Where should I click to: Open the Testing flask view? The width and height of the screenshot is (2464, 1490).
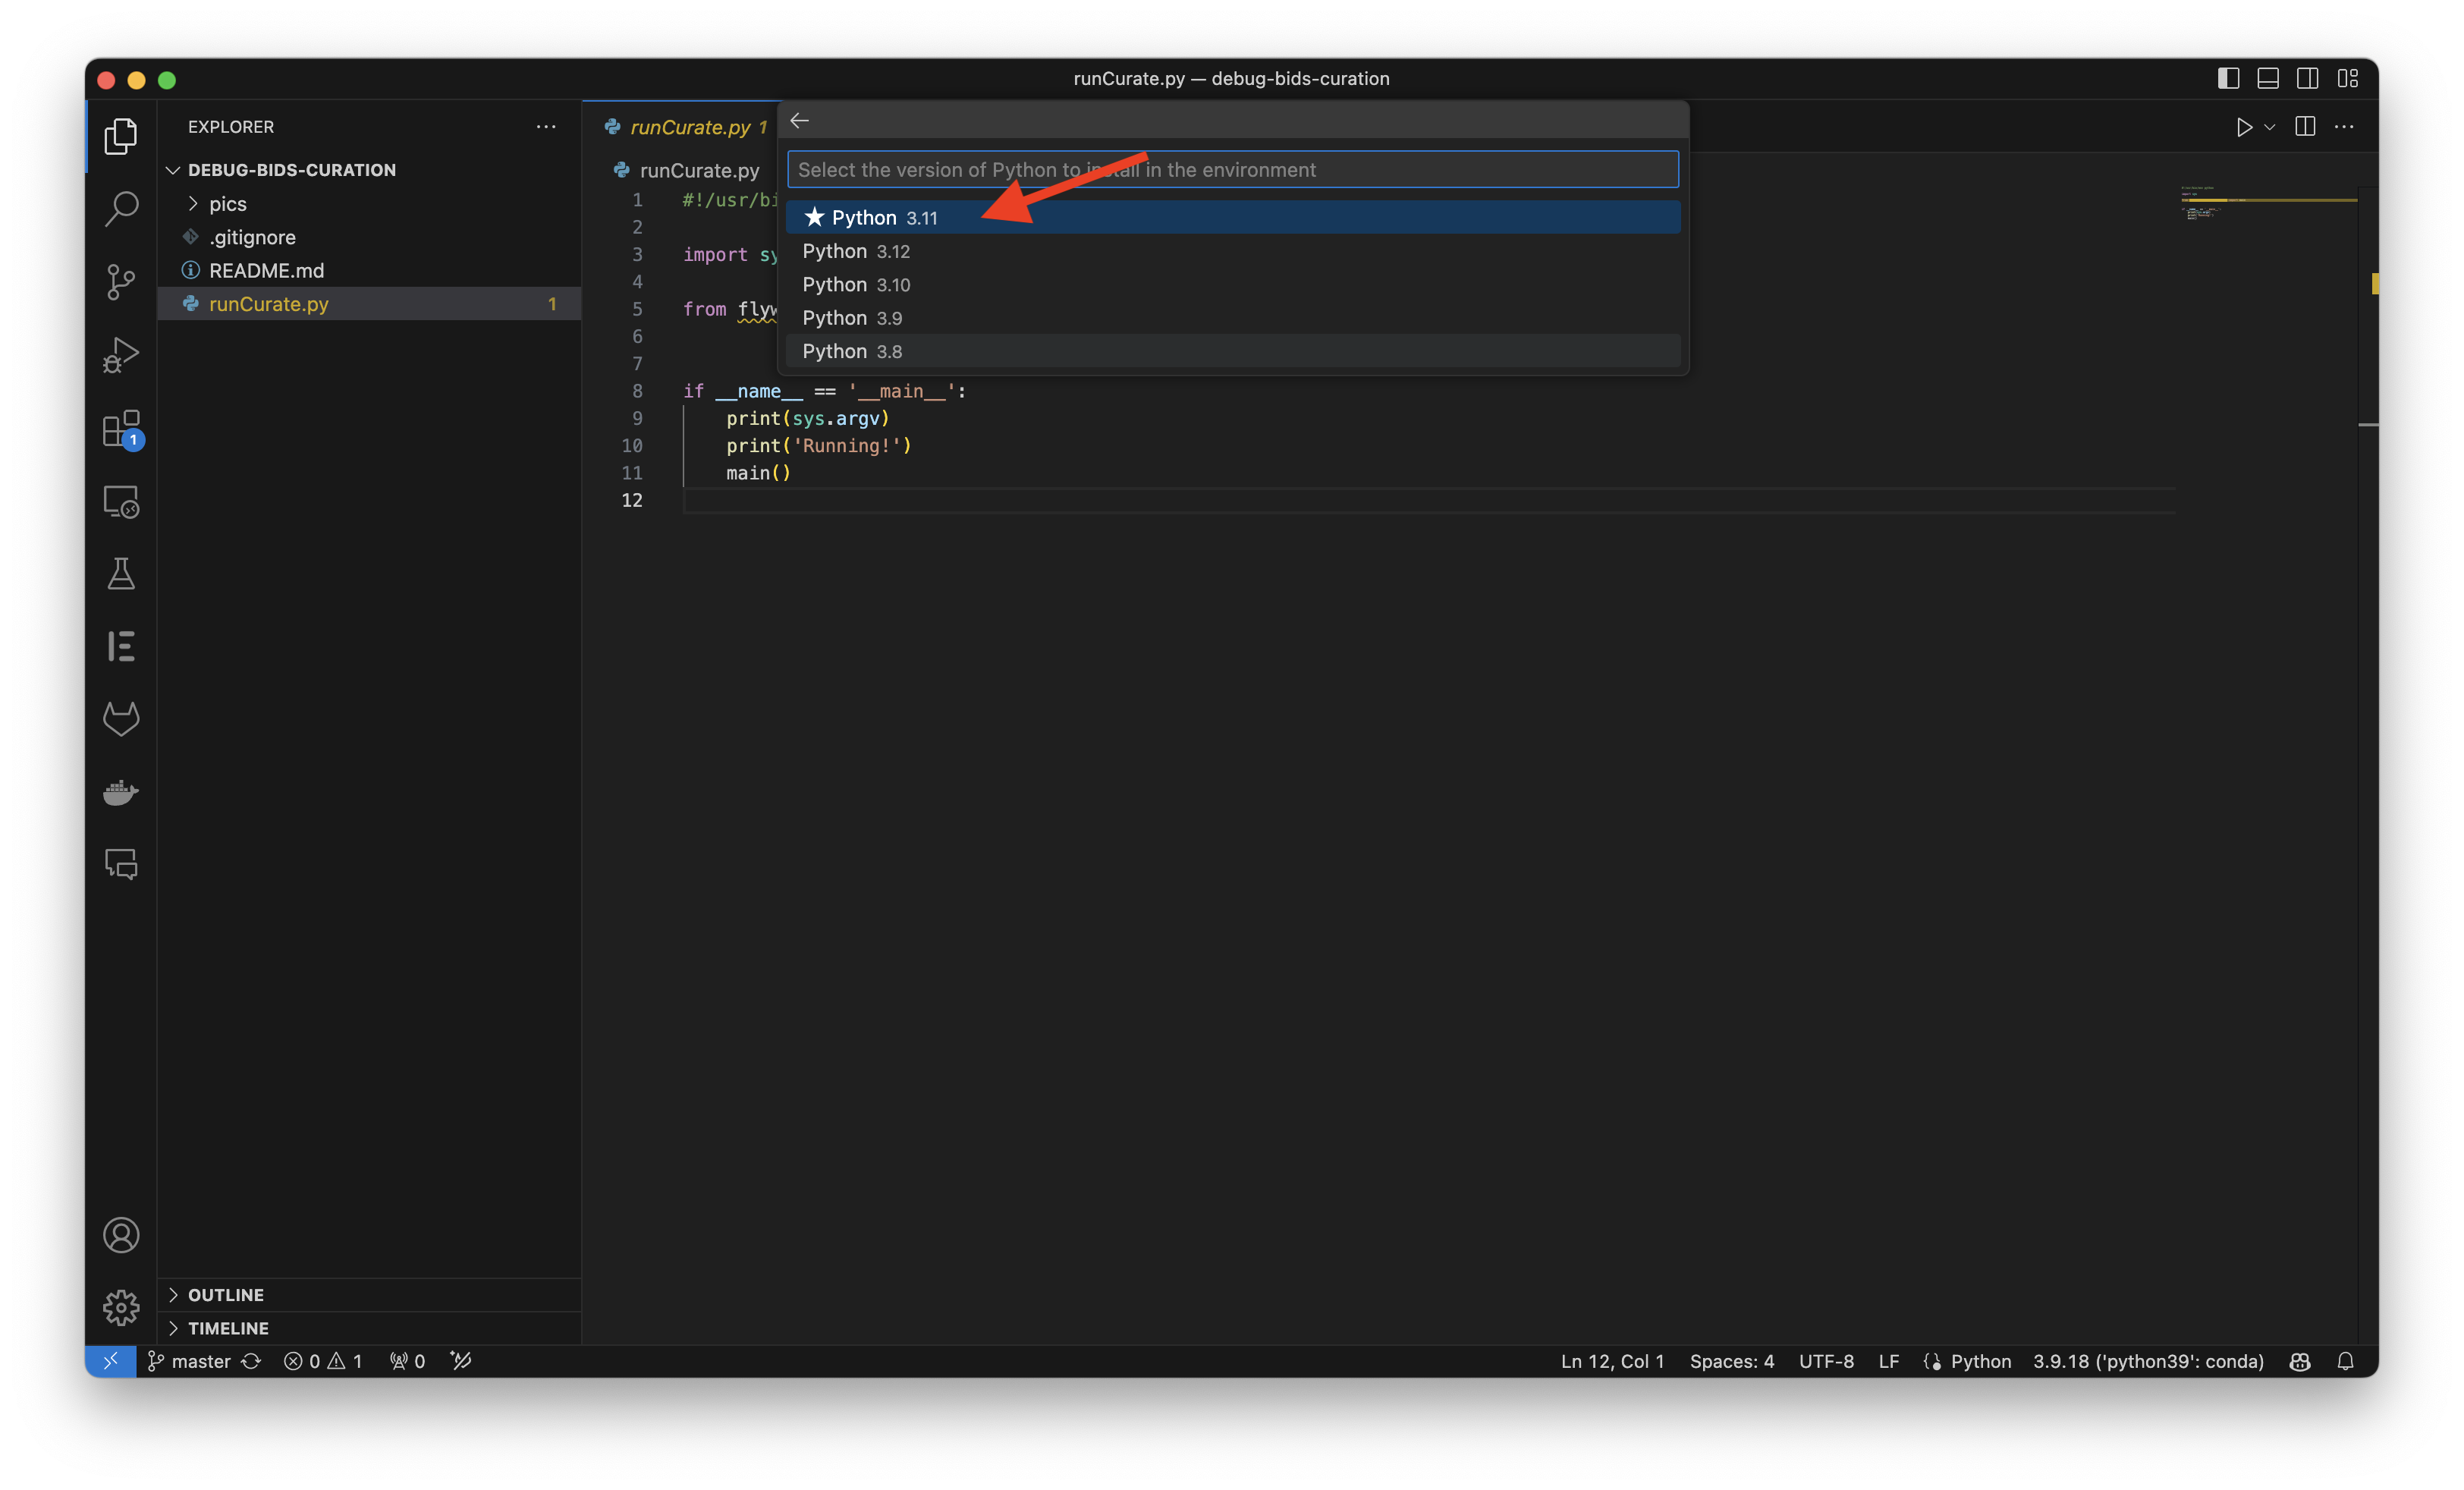click(121, 574)
